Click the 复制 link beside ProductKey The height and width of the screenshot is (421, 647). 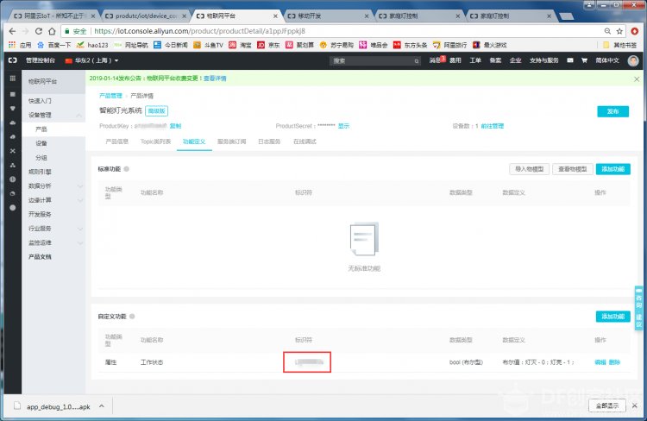coord(175,126)
